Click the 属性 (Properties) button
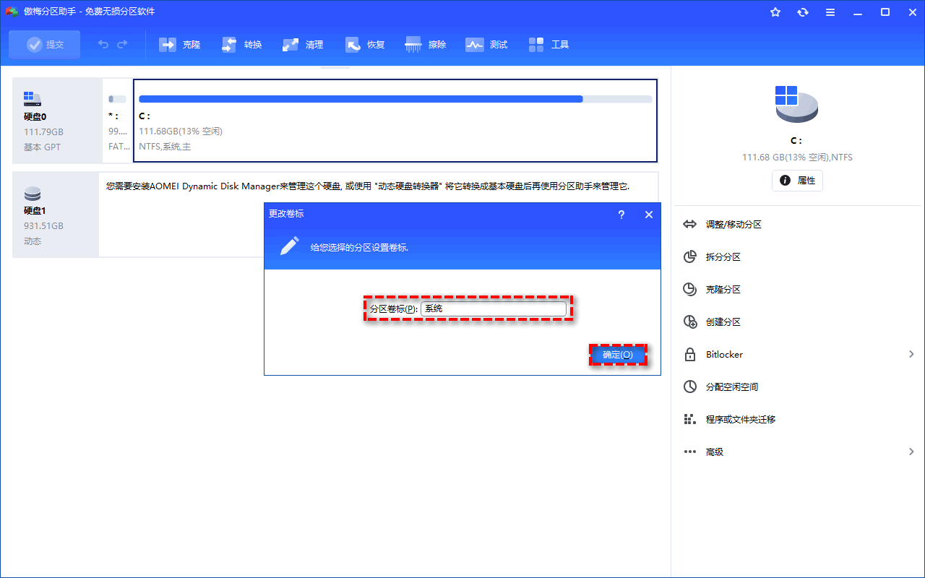The width and height of the screenshot is (925, 578). (797, 181)
